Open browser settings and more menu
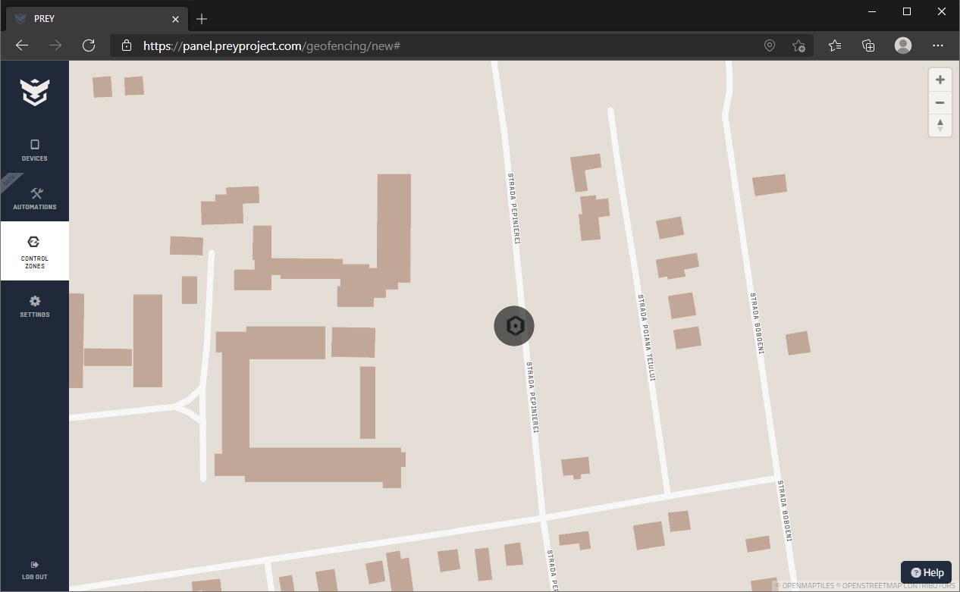Screen dimensions: 960x592 click(938, 45)
